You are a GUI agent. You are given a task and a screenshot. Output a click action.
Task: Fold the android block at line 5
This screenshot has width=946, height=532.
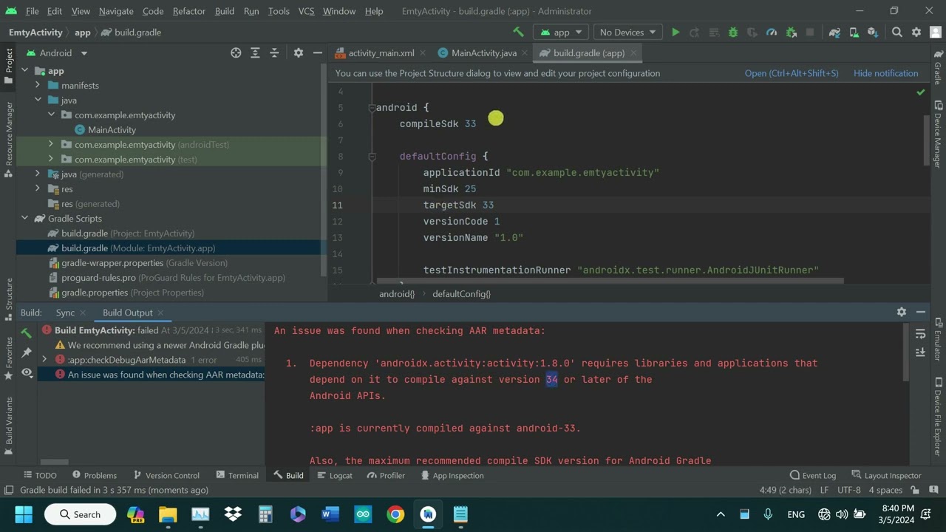point(372,108)
